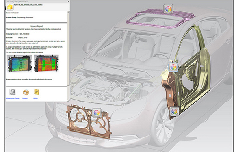The image size is (234, 152).
Task: Click the color-wheel report tag on the sunroof frame
Action: click(168, 9)
